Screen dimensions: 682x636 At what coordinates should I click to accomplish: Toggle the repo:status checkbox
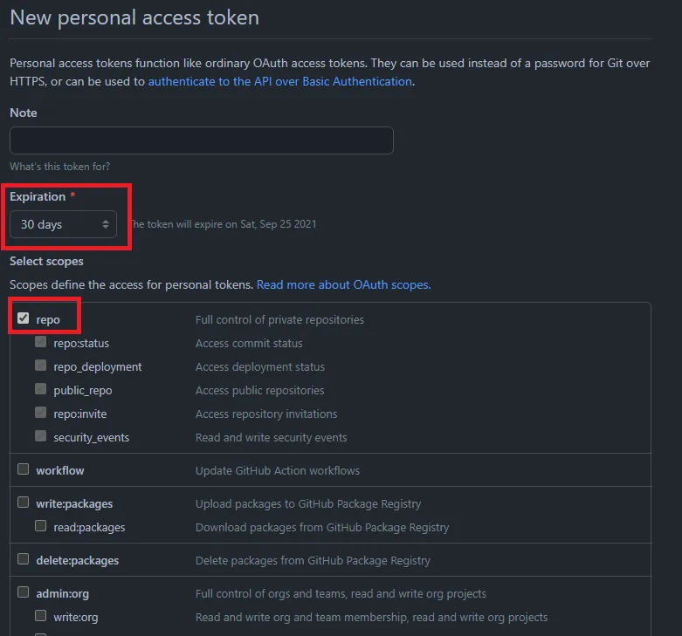41,342
